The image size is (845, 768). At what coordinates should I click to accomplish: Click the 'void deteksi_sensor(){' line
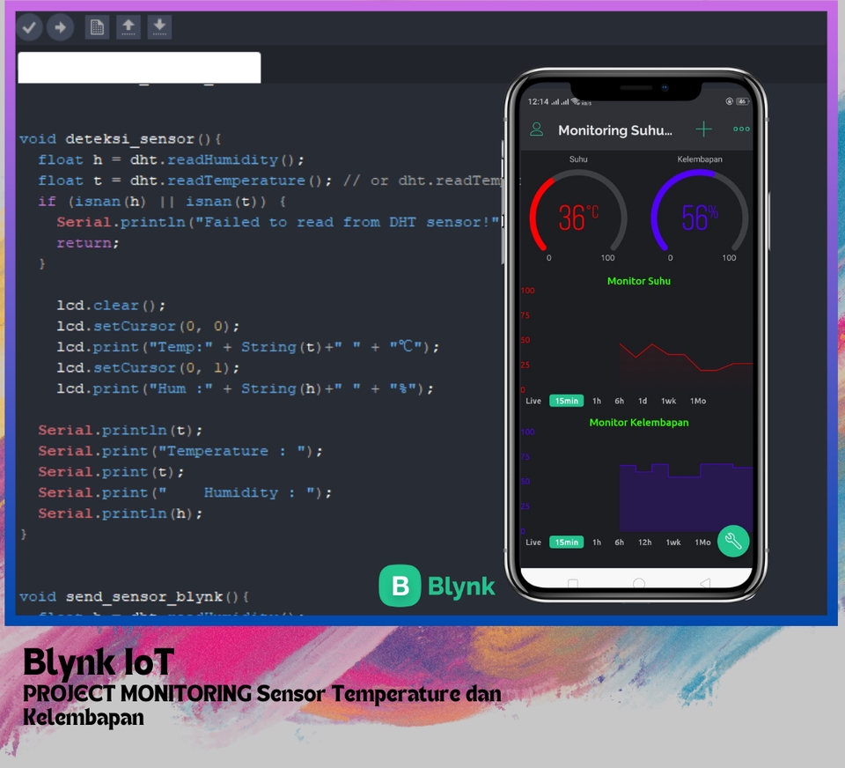[121, 139]
